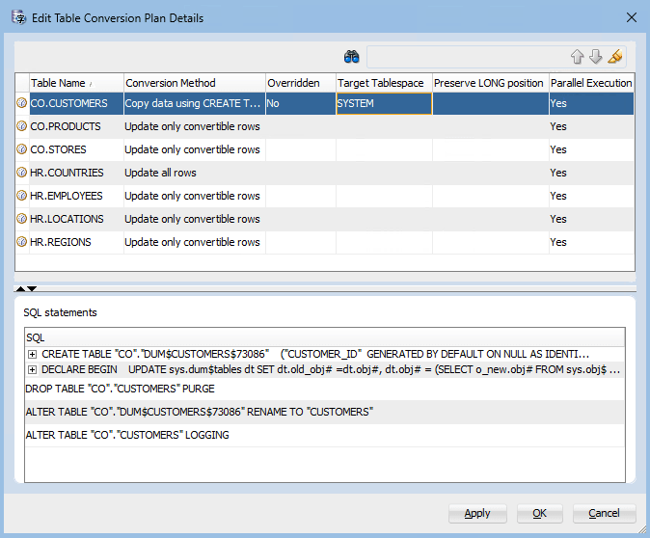Click Parallel Execution 'Yes' for CO.CUSTOMERS
Image resolution: width=650 pixels, height=538 pixels.
pos(591,103)
